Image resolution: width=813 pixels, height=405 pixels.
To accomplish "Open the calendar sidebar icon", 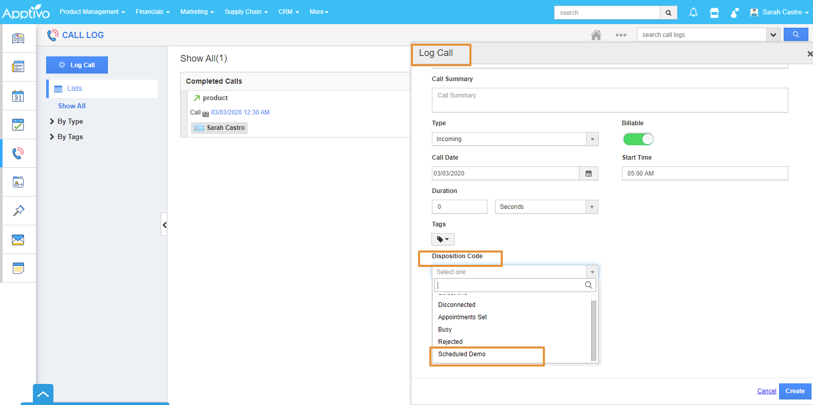I will click(18, 96).
